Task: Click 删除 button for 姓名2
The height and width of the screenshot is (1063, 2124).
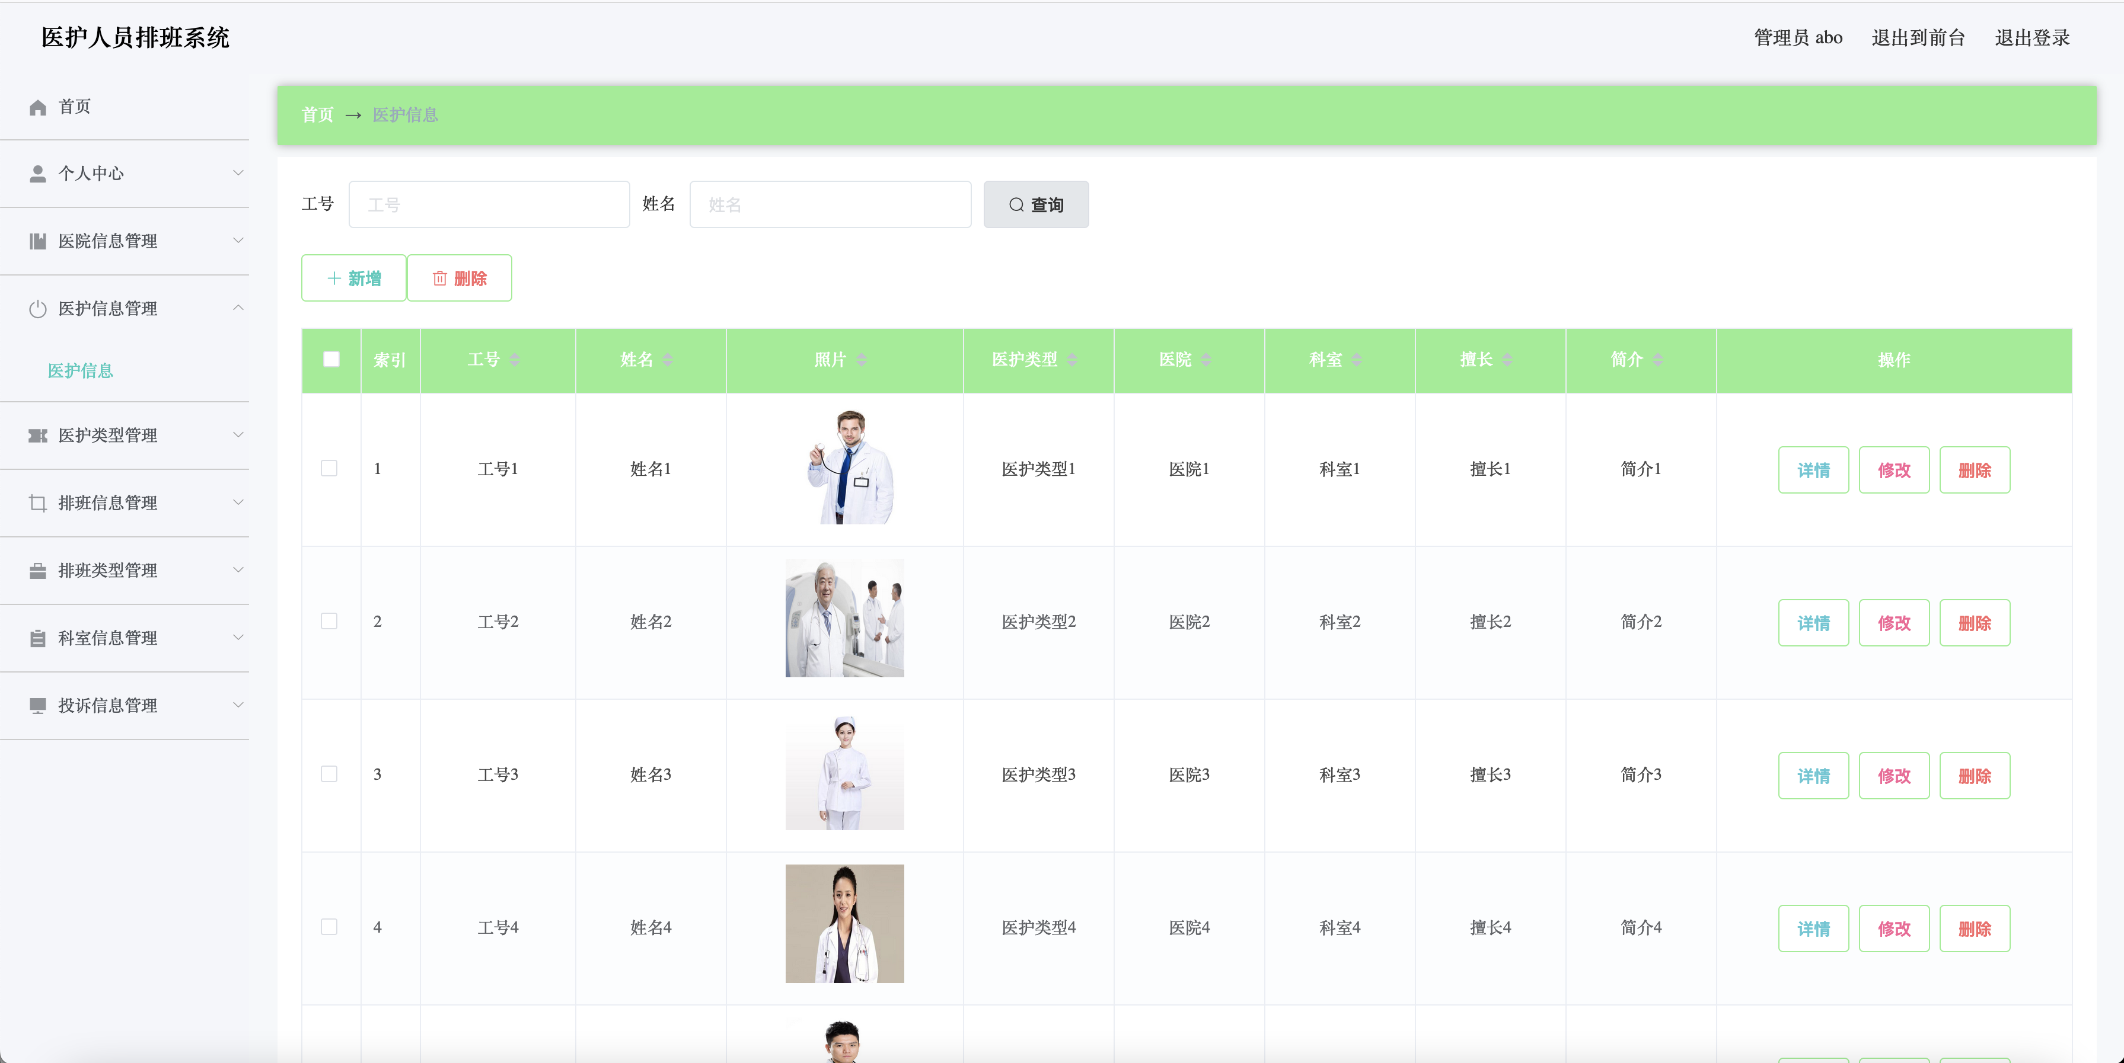Action: tap(1975, 623)
